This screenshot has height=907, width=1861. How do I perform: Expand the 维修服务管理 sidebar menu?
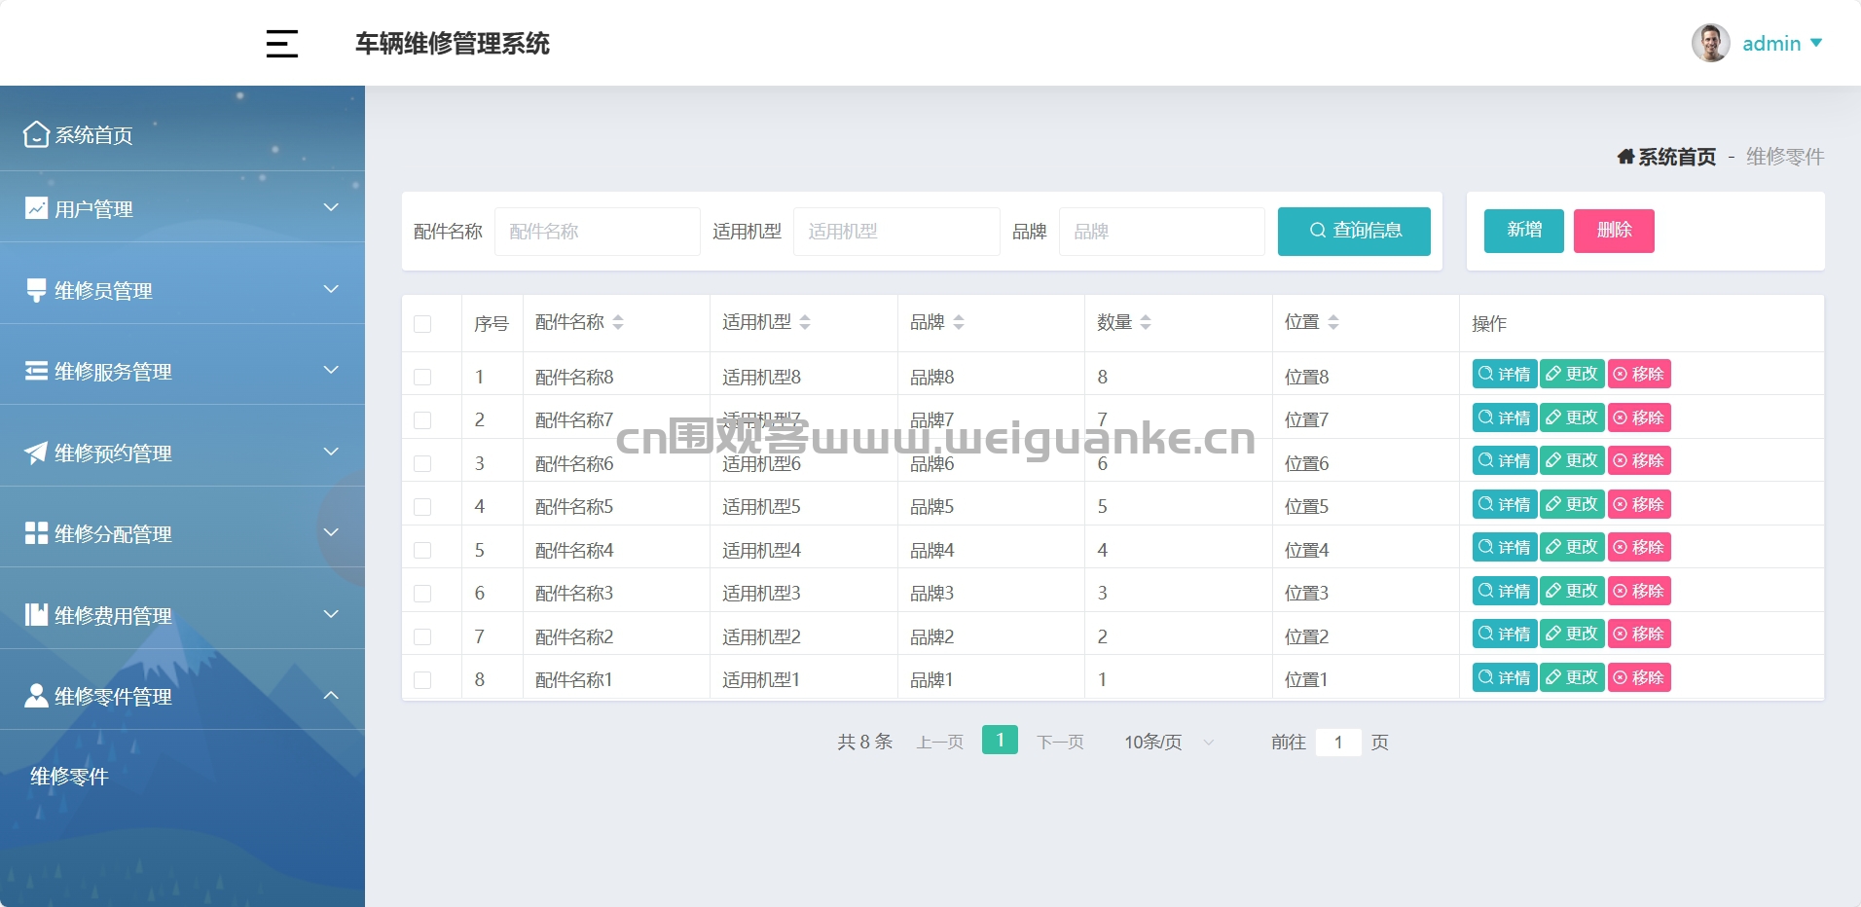pyautogui.click(x=182, y=371)
